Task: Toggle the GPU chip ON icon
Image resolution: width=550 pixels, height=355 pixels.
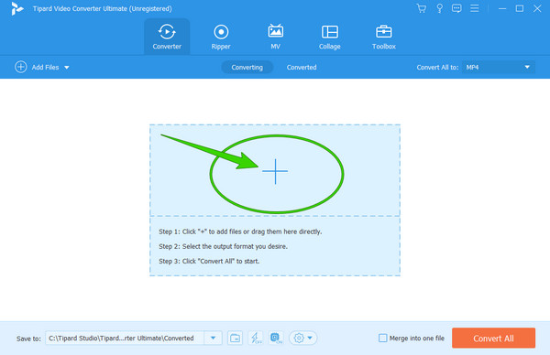Action: (x=276, y=339)
